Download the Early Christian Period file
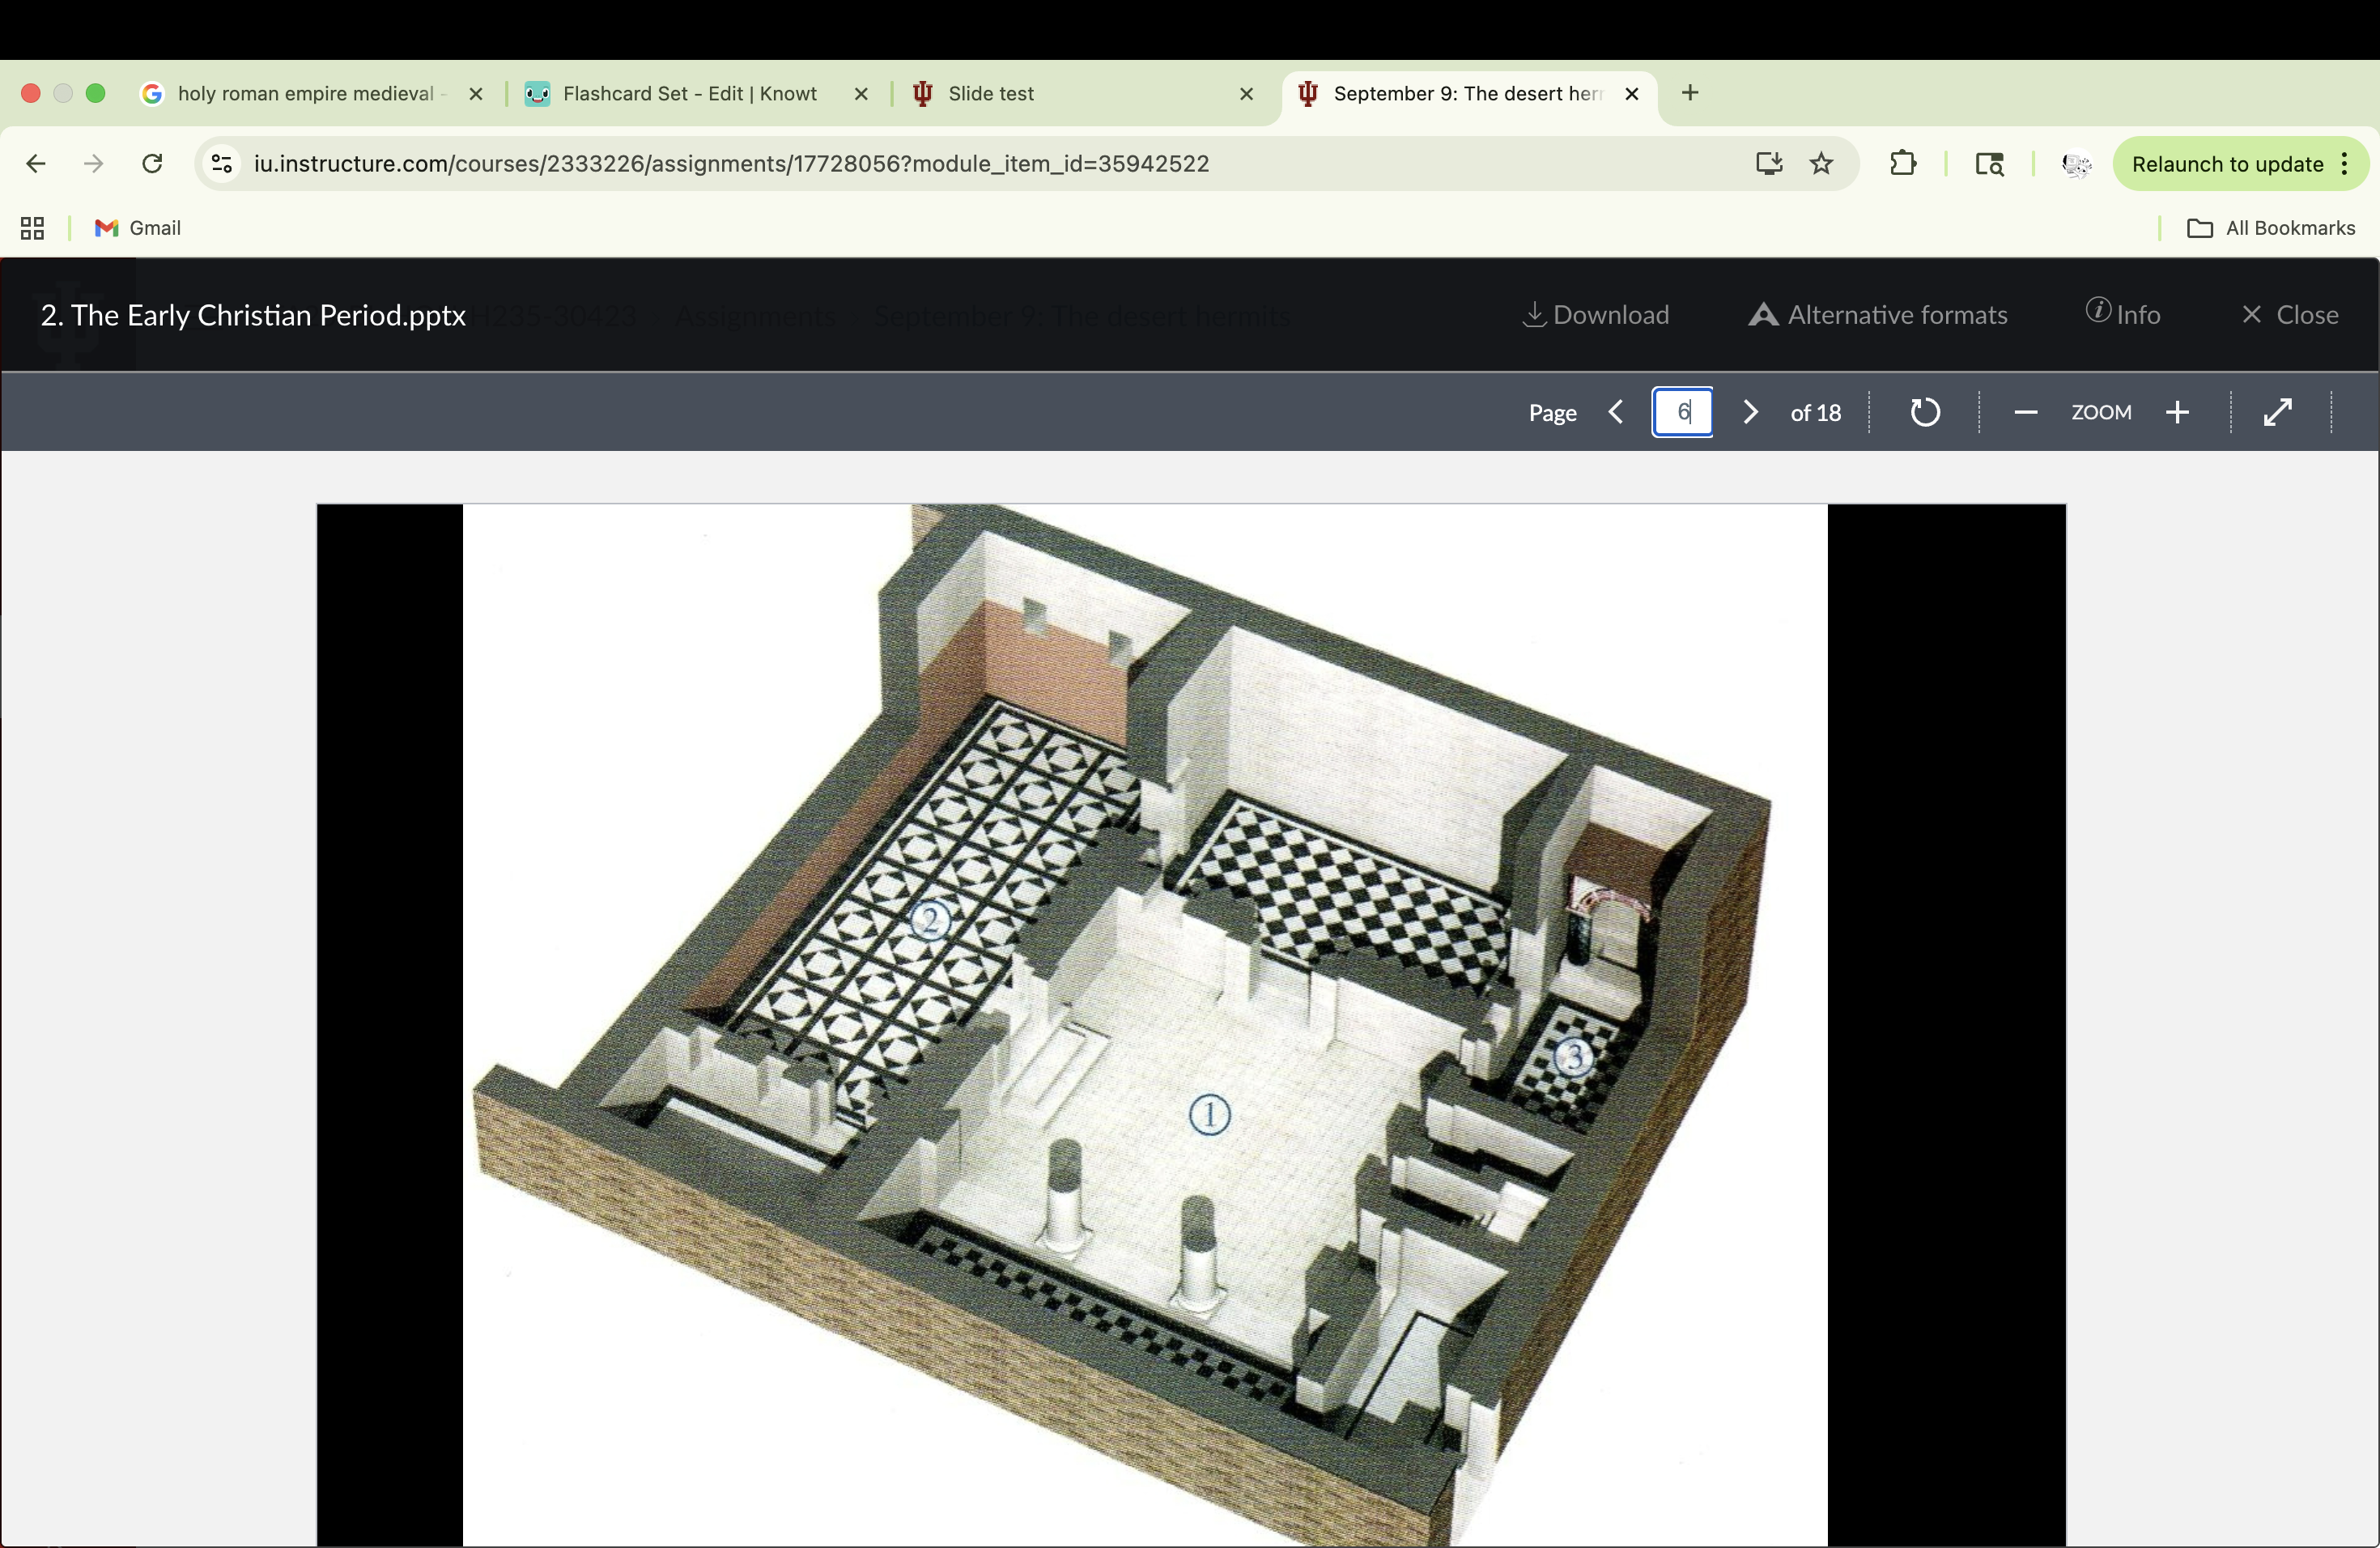This screenshot has width=2380, height=1548. pos(1595,315)
